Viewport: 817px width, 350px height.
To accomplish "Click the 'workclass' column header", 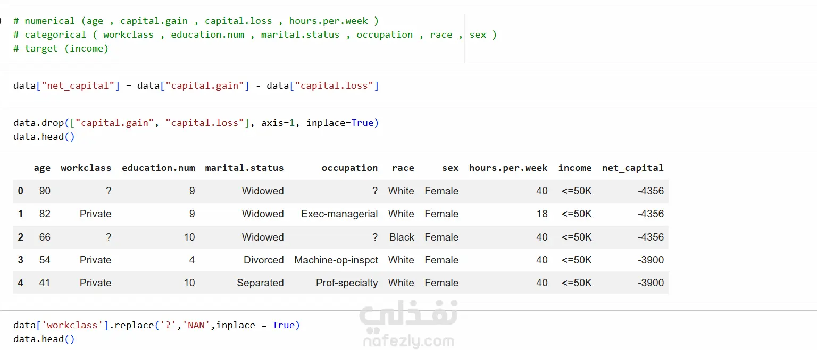I will (x=86, y=168).
